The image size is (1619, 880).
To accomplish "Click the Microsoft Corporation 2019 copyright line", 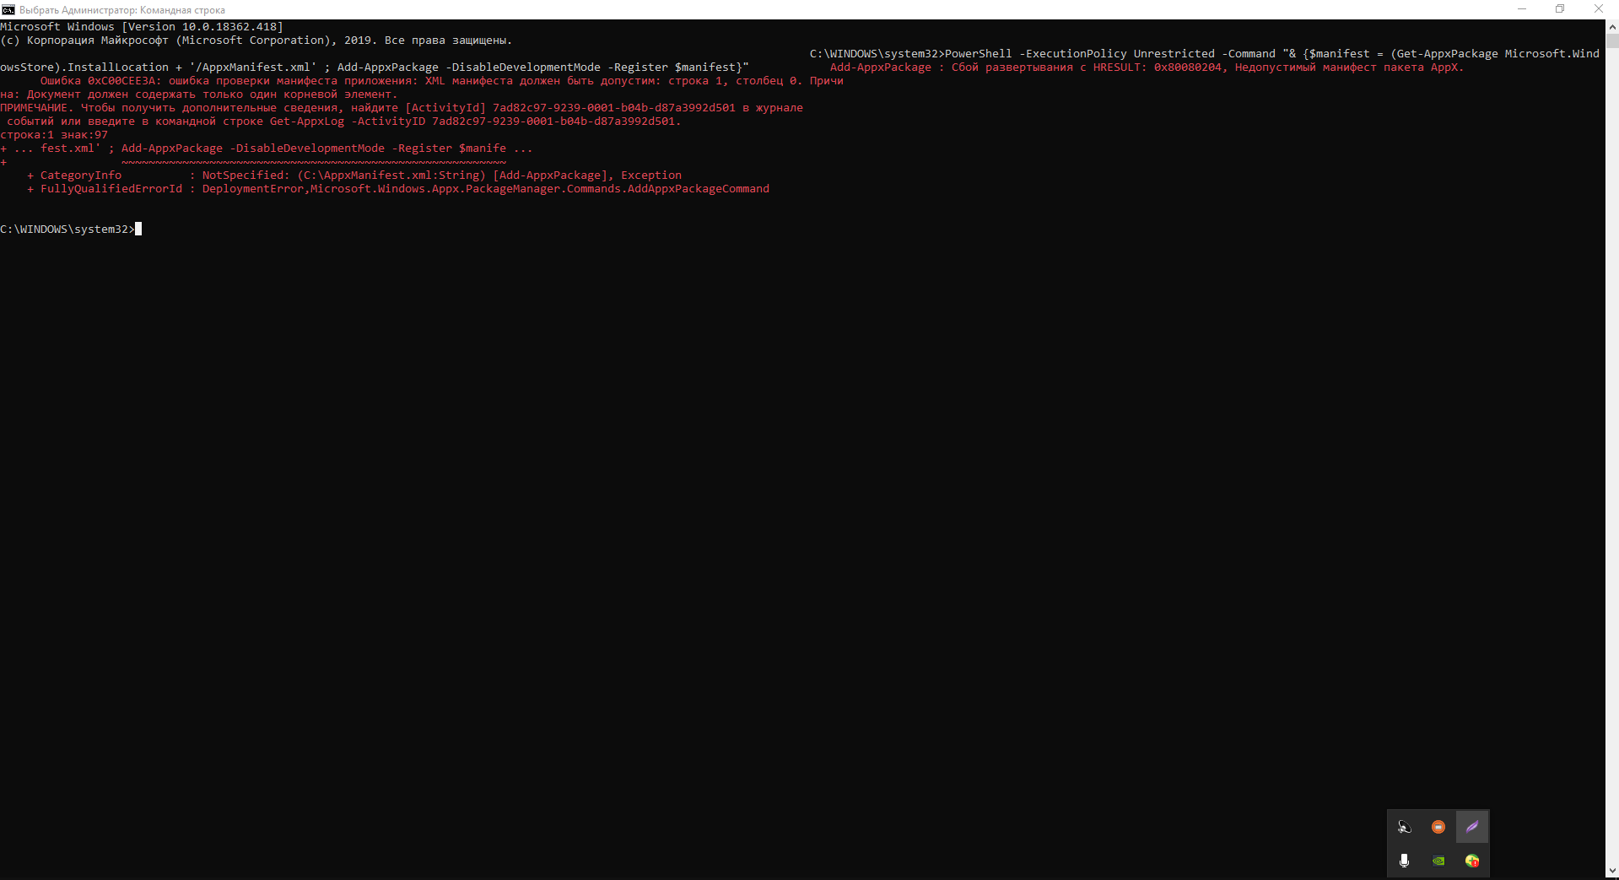I will click(256, 40).
